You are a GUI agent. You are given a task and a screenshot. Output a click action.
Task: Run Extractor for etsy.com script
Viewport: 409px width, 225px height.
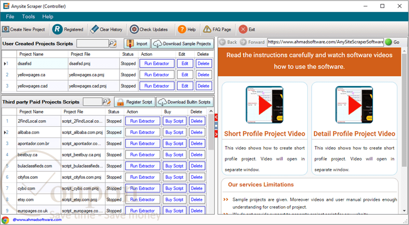pyautogui.click(x=143, y=199)
